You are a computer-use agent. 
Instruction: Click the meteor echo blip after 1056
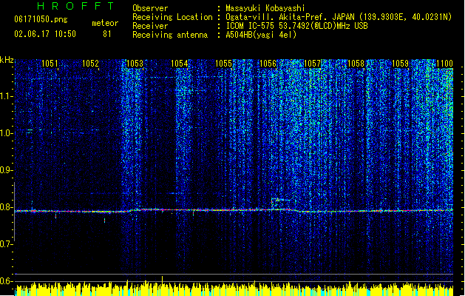point(280,203)
